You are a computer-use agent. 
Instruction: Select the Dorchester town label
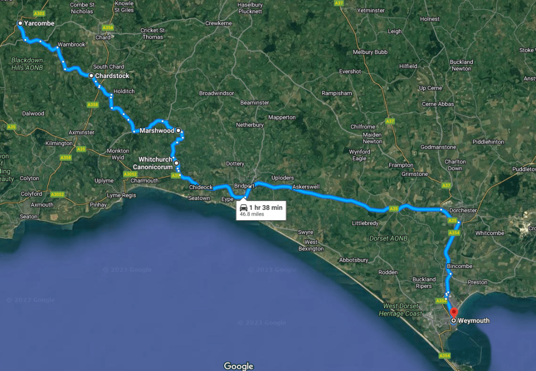click(463, 210)
